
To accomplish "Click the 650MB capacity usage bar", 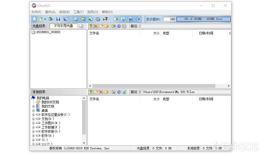I will click(204, 19).
